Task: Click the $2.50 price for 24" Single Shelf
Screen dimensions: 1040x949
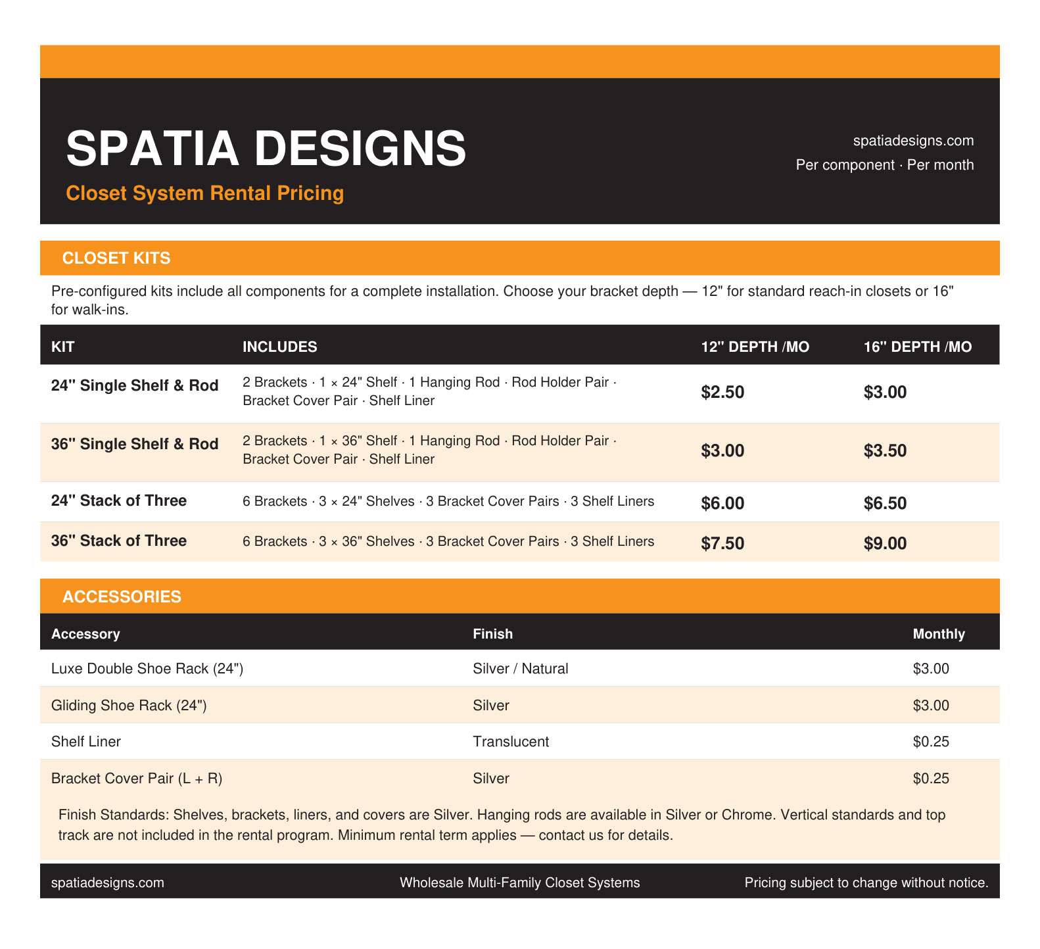Action: (722, 393)
